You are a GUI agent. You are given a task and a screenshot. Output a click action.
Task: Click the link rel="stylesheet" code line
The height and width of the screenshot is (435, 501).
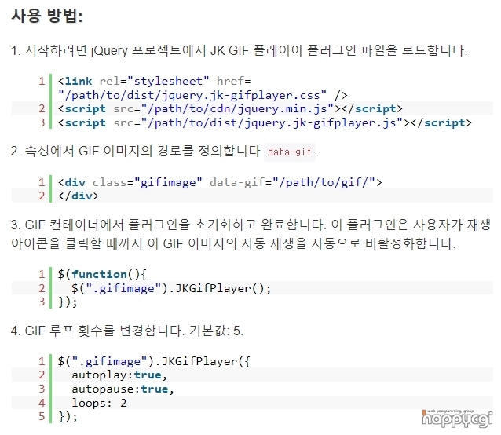click(x=155, y=81)
